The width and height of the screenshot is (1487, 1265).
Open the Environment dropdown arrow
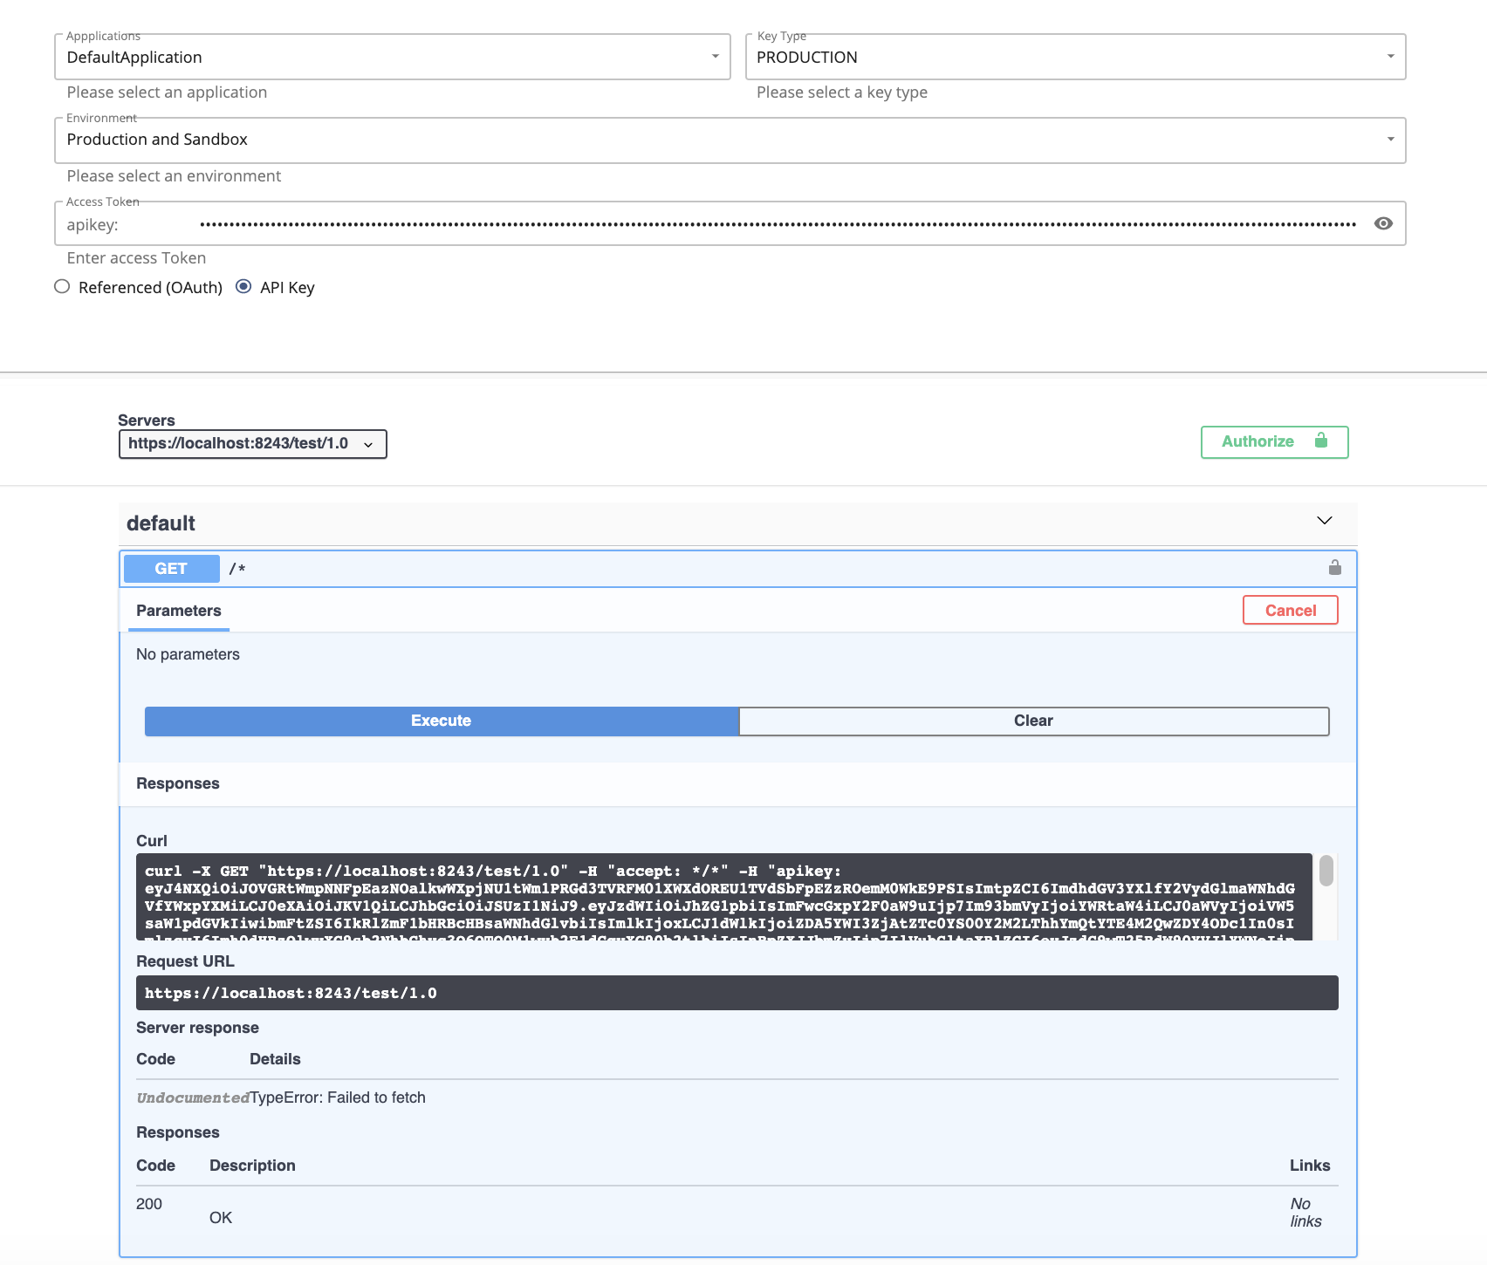pyautogui.click(x=1391, y=139)
